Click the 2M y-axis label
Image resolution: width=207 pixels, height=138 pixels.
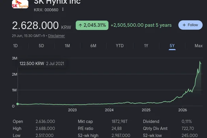[x=14, y=74]
